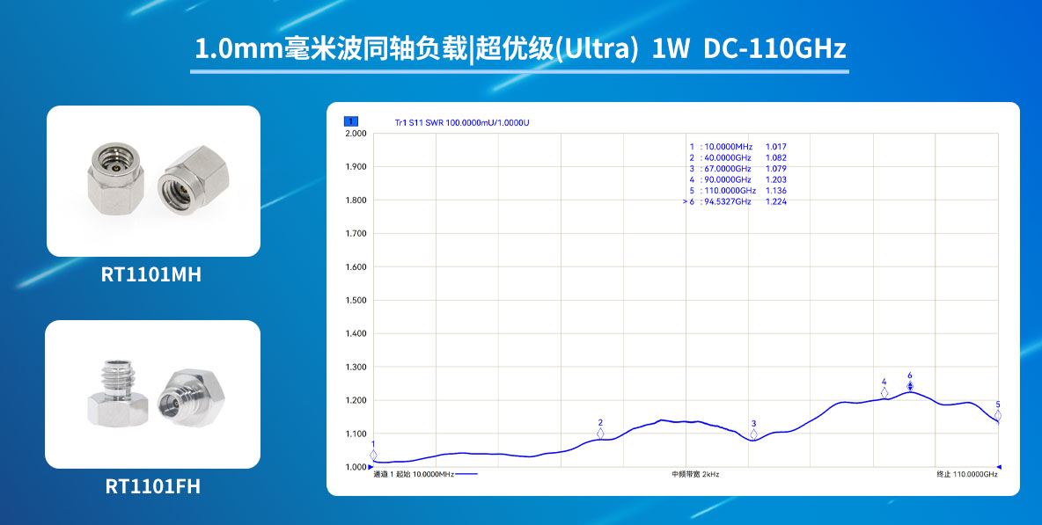Viewport: 1042px width, 525px height.
Task: Click the RT1101FH model label
Action: (153, 485)
